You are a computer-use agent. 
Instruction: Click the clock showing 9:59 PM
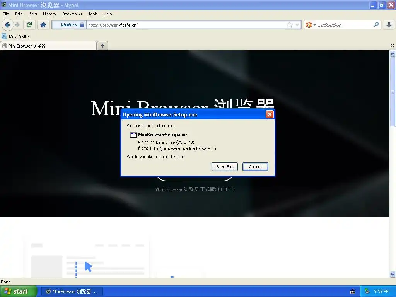[382, 291]
